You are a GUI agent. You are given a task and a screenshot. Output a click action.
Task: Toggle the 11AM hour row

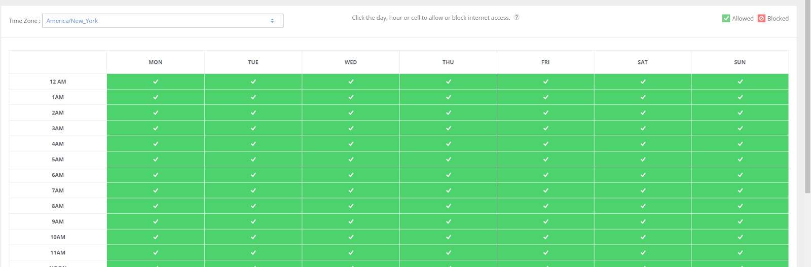coord(58,253)
